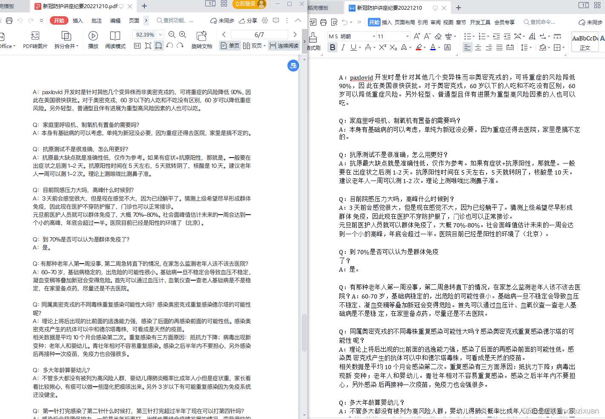Increase font size in Writer
The height and width of the screenshot is (419, 605).
pyautogui.click(x=417, y=36)
